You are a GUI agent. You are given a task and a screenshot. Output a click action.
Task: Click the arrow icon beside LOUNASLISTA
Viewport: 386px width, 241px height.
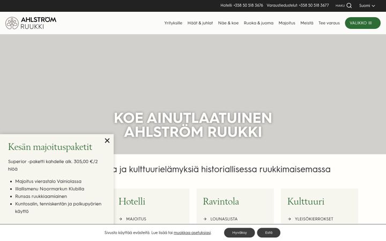tap(205, 219)
